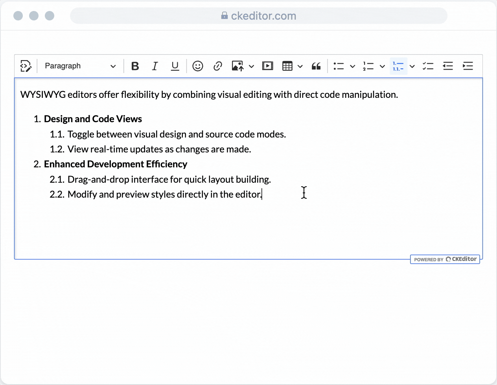Expand the insert image options arrow
This screenshot has width=497, height=385.
pyautogui.click(x=251, y=66)
